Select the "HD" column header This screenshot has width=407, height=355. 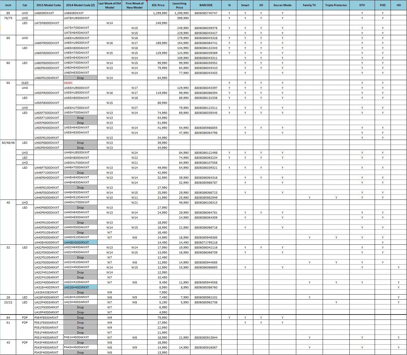[x=399, y=5]
